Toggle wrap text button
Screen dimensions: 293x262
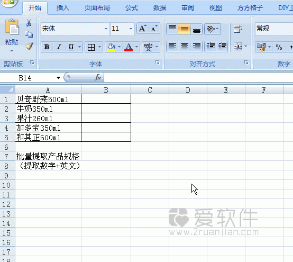coord(238,29)
